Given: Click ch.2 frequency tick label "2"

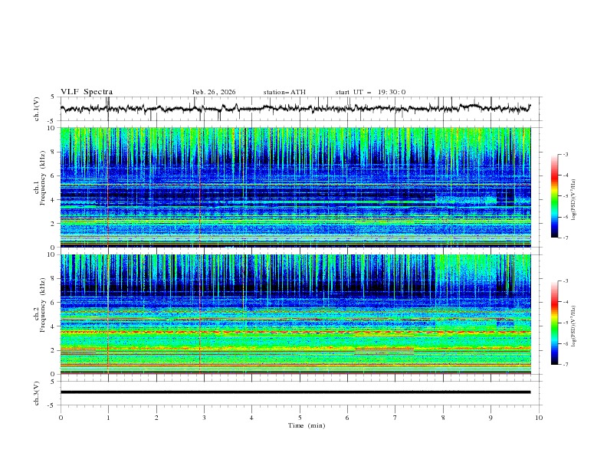Looking at the screenshot, I should [54, 350].
